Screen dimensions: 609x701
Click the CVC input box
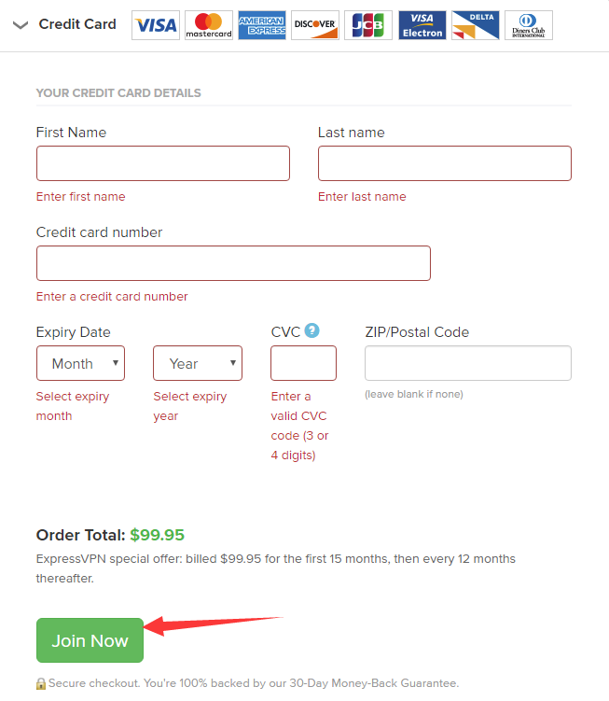click(x=303, y=363)
